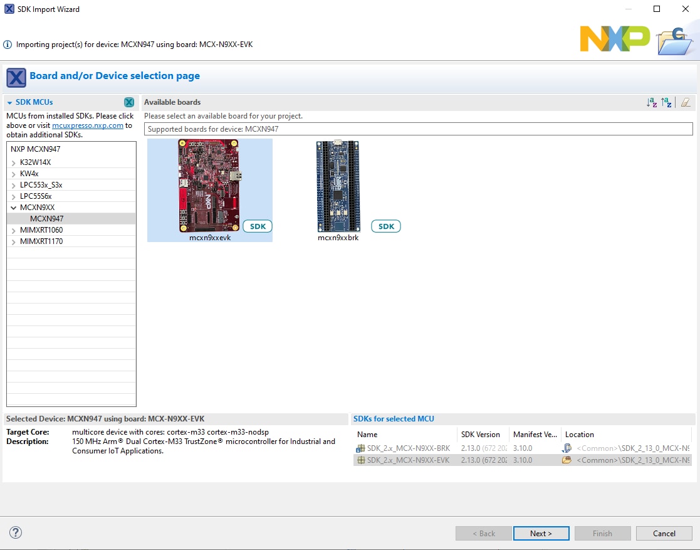The height and width of the screenshot is (550, 700).
Task: Click the MCUXpresso icon in SDK MCUs header
Action: [x=129, y=102]
